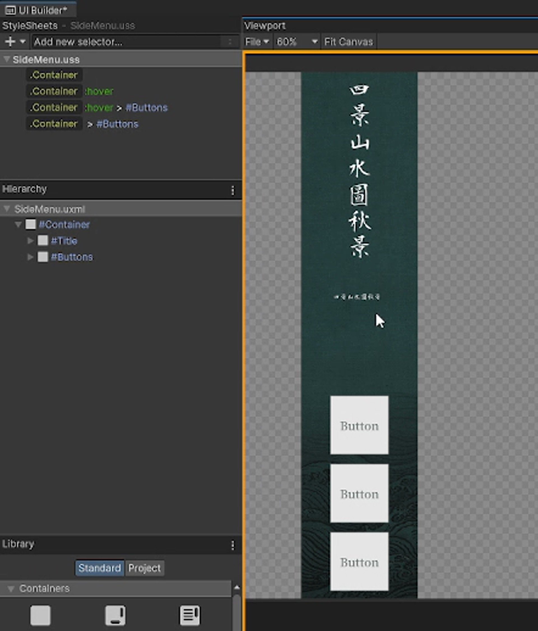Click the VisualElement container icon in Library
The image size is (538, 631).
click(x=40, y=616)
